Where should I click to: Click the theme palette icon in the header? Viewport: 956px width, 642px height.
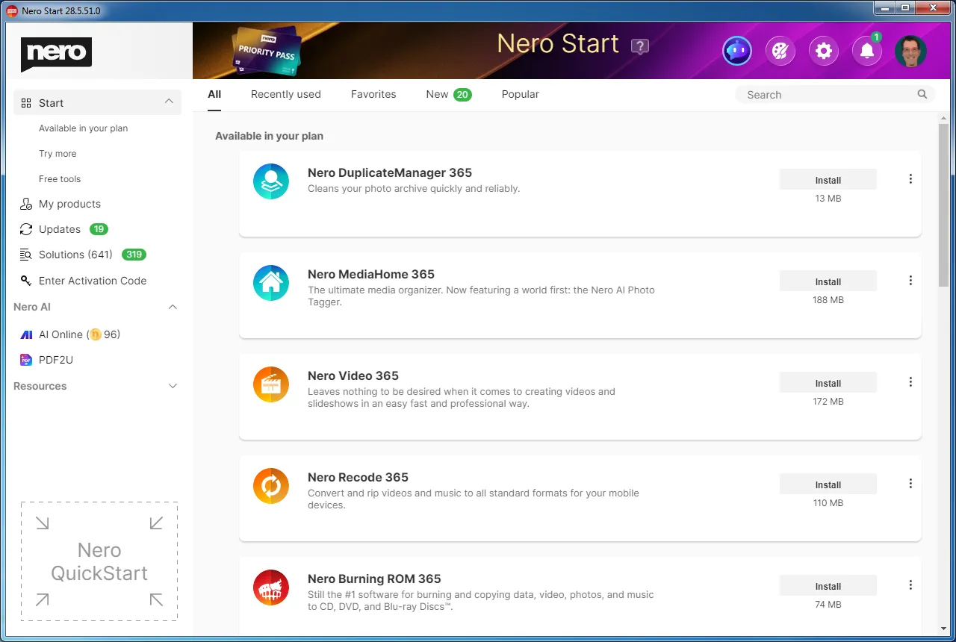coord(780,50)
